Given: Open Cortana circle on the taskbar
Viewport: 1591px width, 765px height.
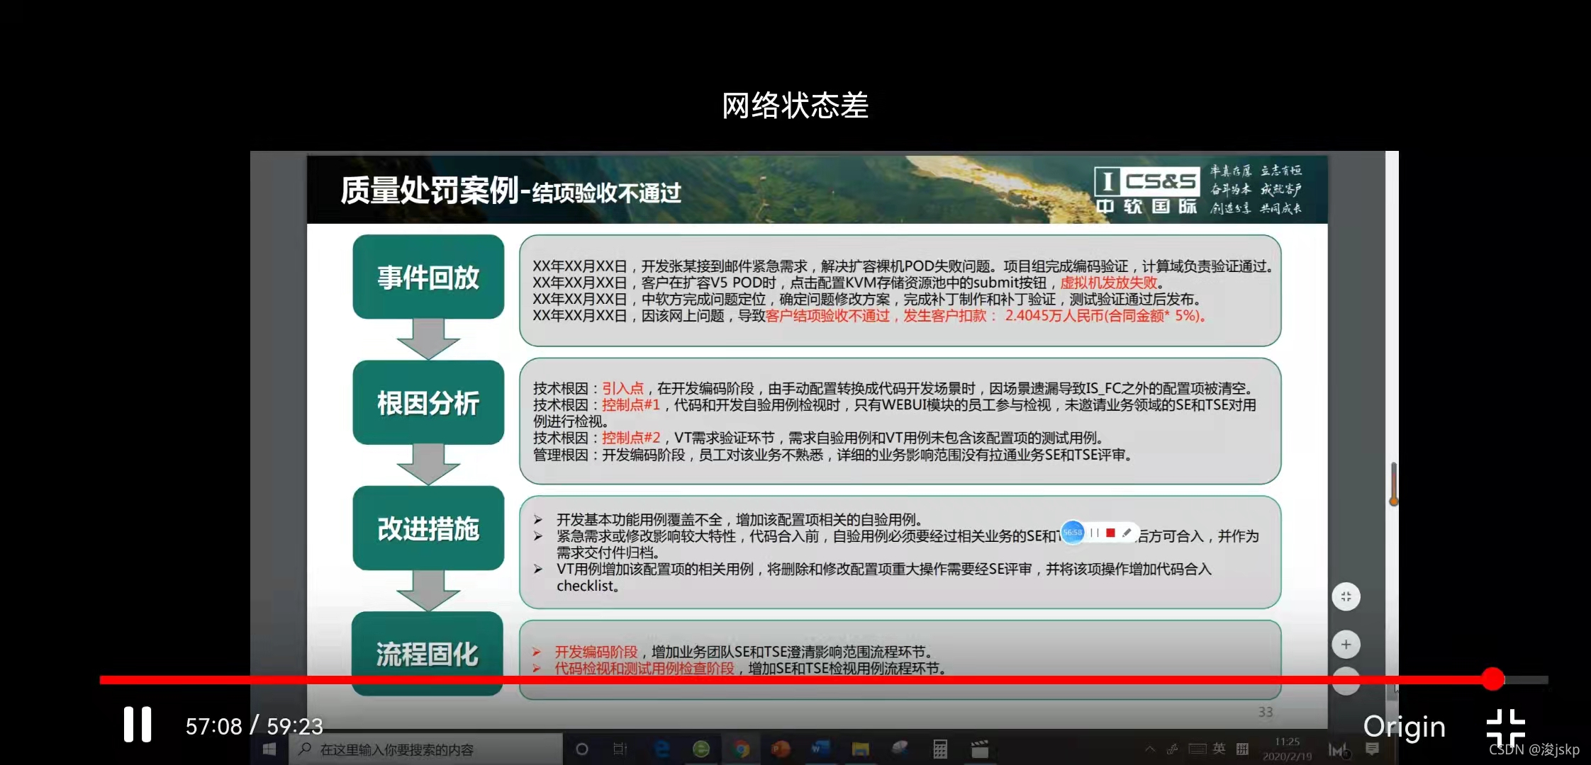Looking at the screenshot, I should (582, 749).
